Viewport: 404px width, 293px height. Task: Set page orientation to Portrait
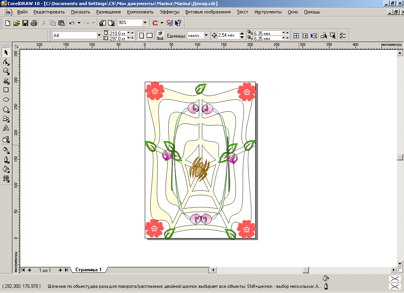(x=142, y=36)
